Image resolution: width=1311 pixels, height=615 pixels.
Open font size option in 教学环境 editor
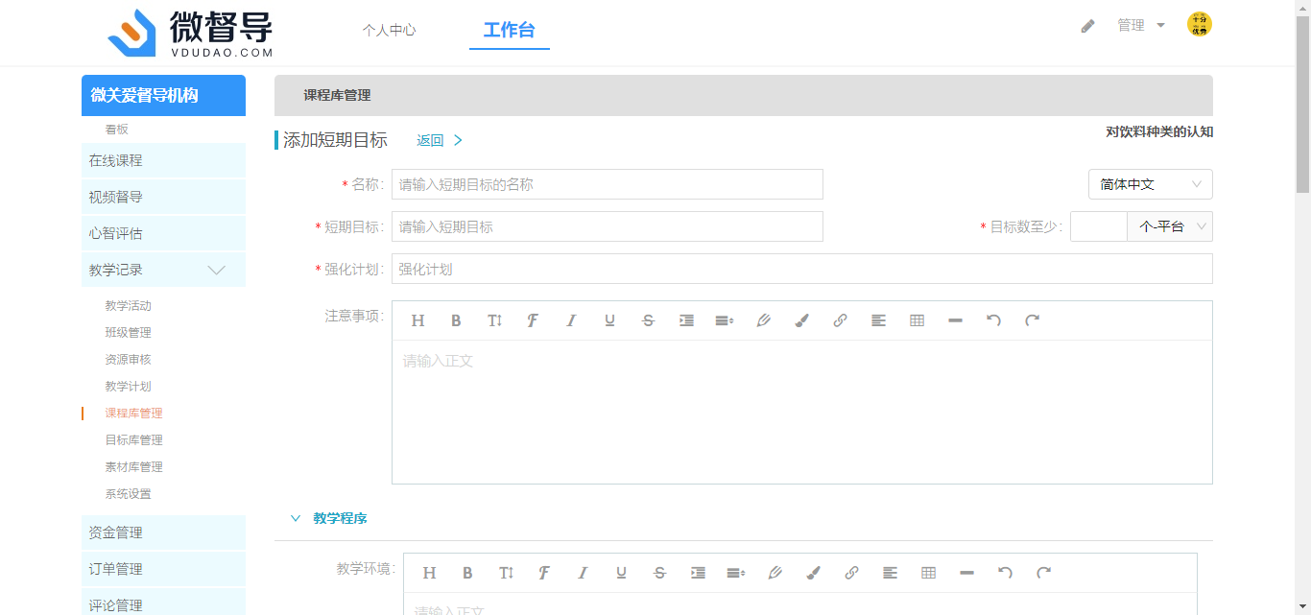(x=506, y=573)
